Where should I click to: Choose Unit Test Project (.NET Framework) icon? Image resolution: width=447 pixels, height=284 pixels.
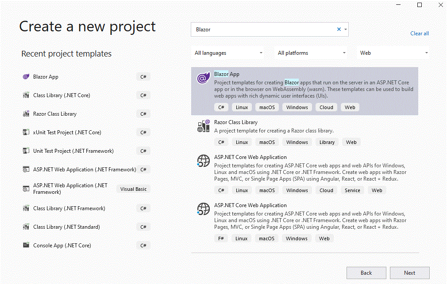pyautogui.click(x=26, y=151)
